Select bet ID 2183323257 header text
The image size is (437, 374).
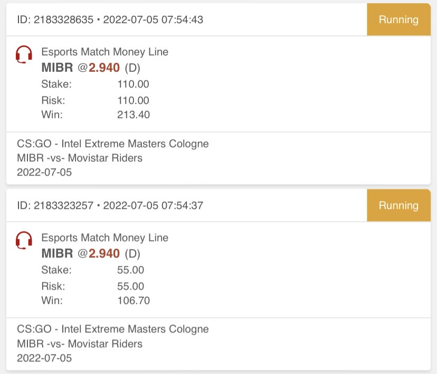[110, 205]
